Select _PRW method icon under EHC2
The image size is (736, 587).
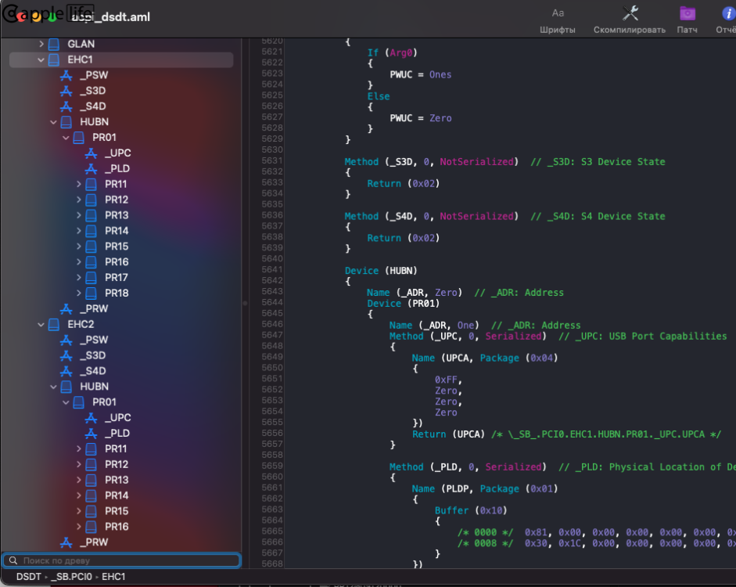pos(66,542)
